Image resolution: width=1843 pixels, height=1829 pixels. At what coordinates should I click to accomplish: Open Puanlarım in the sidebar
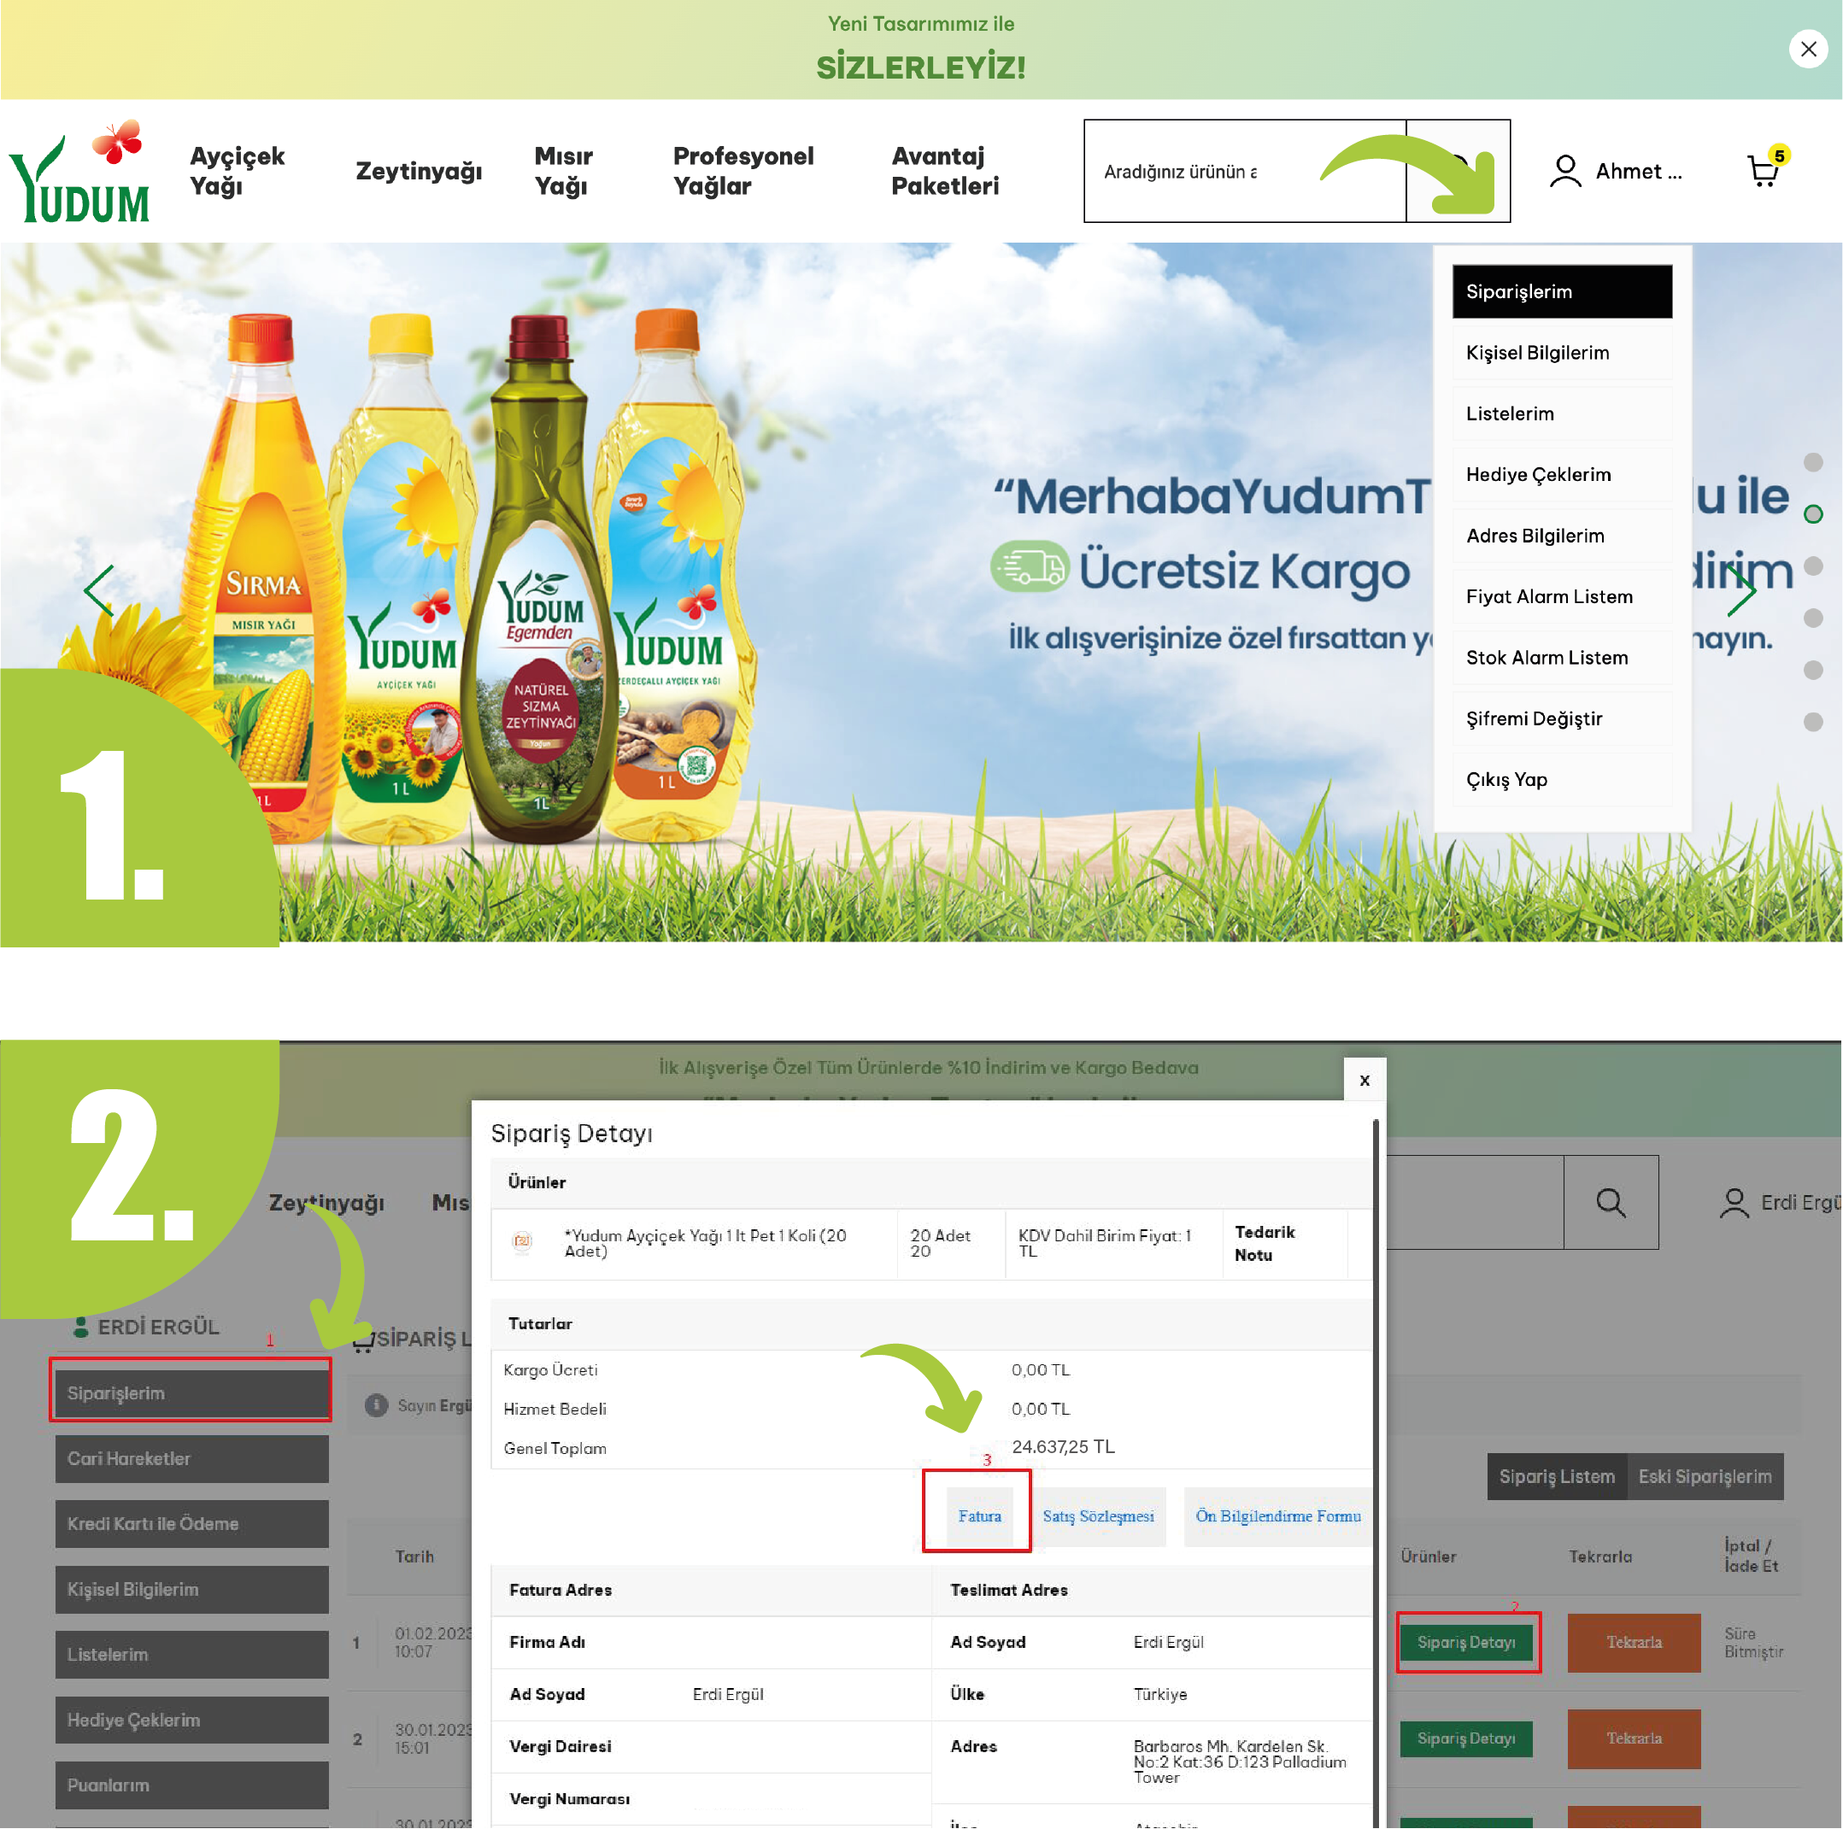coord(191,1785)
